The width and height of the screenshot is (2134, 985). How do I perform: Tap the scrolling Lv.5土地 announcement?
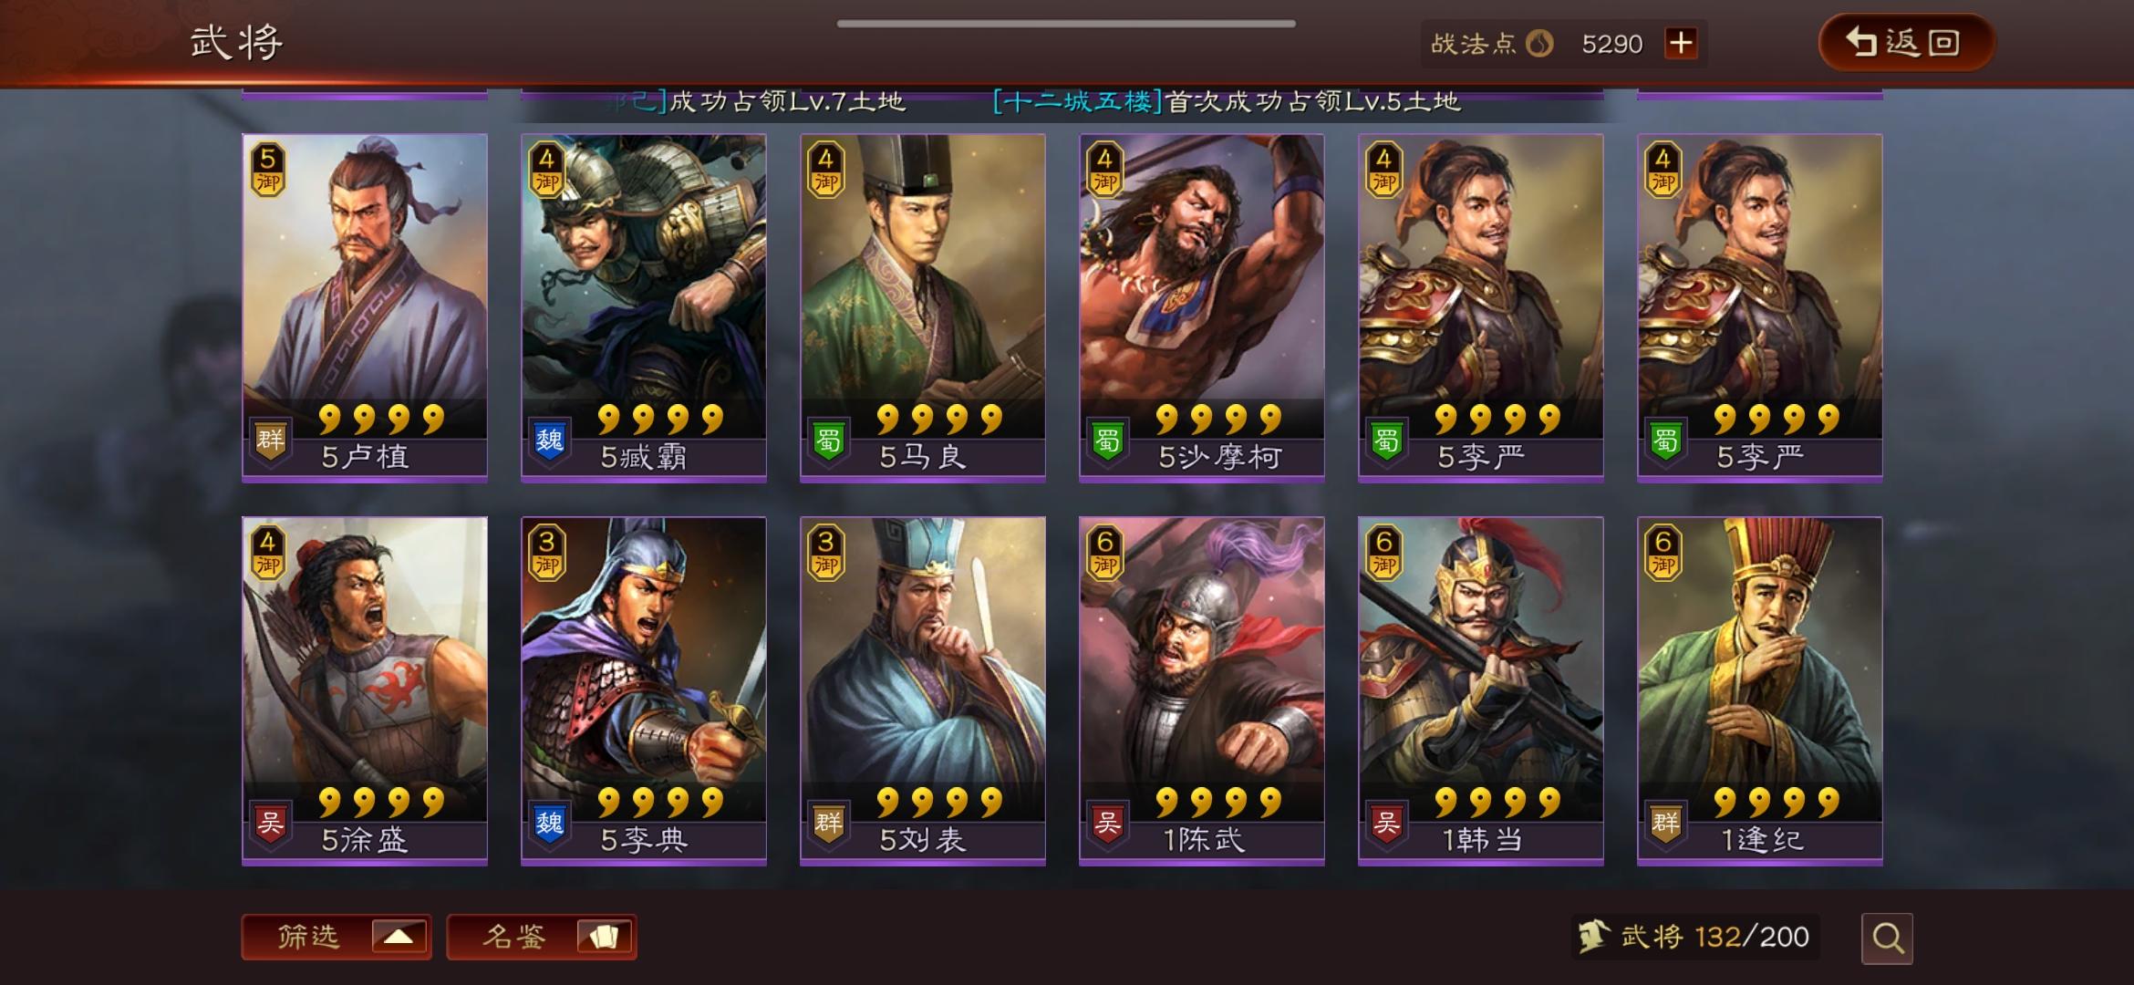[x=1227, y=101]
